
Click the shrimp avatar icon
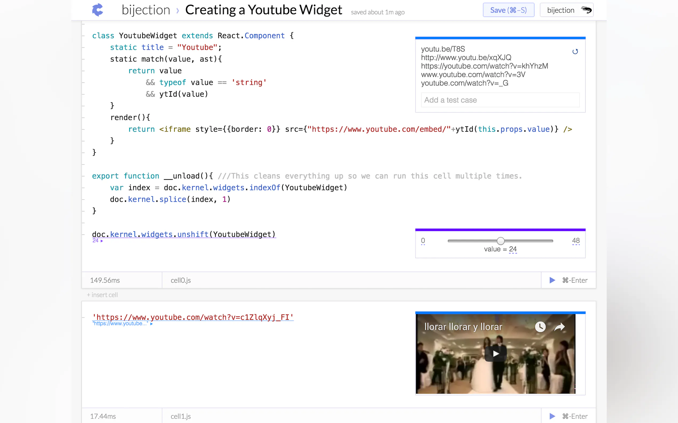(x=586, y=10)
